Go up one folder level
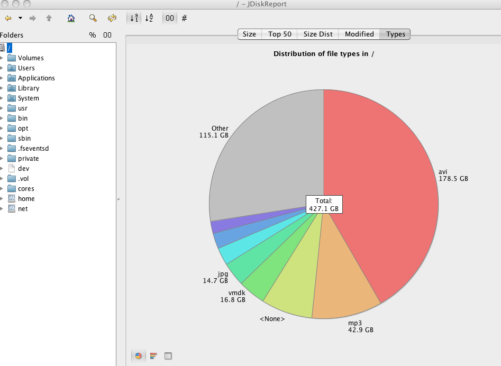 (x=49, y=18)
